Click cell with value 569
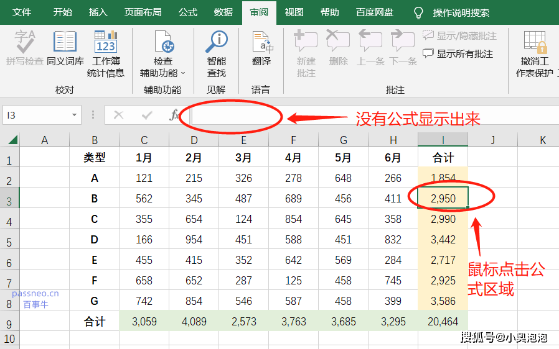This screenshot has height=349, width=559. point(343,260)
